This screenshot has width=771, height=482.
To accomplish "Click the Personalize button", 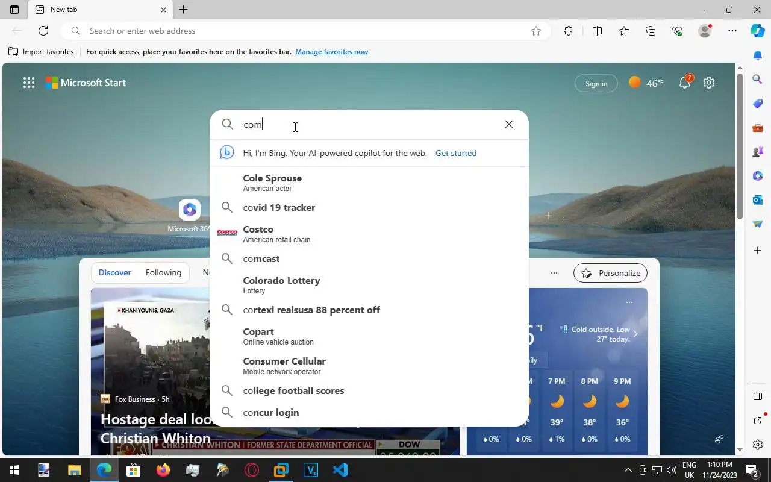I will pyautogui.click(x=611, y=273).
